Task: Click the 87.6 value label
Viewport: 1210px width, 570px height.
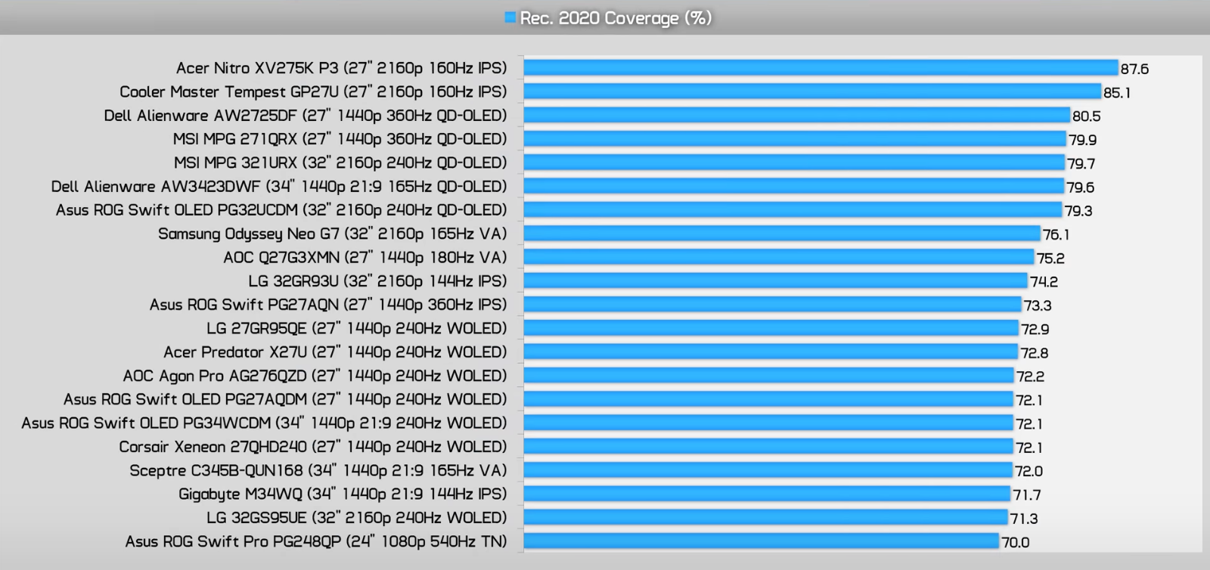Action: [x=1134, y=69]
